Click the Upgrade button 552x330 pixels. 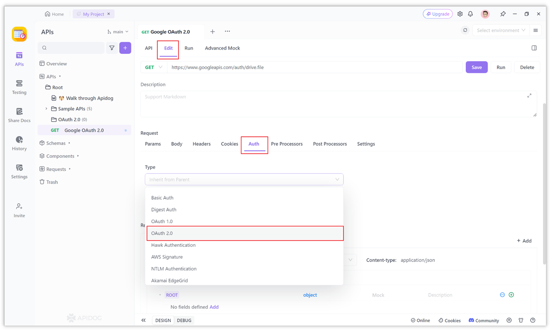click(438, 14)
